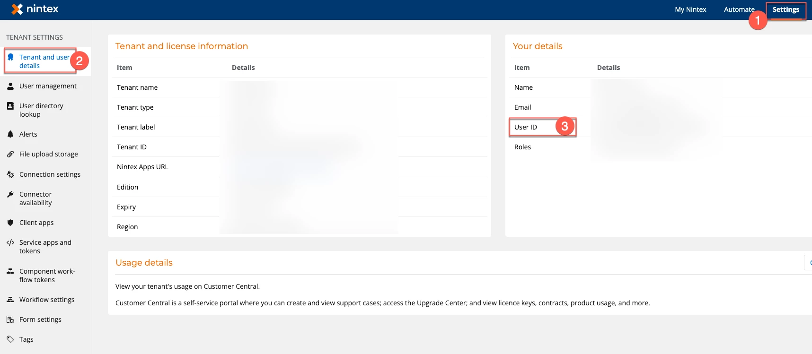Click the User ID row label

tap(526, 127)
